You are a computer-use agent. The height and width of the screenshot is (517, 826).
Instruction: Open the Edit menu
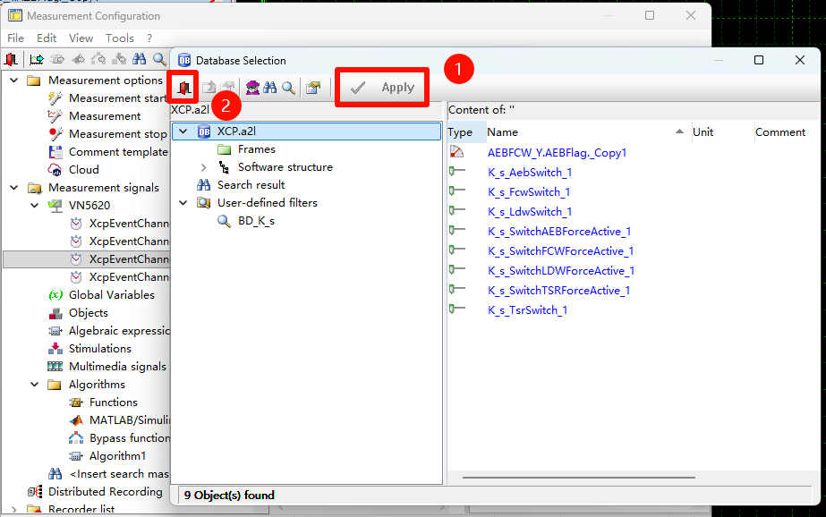pyautogui.click(x=47, y=38)
